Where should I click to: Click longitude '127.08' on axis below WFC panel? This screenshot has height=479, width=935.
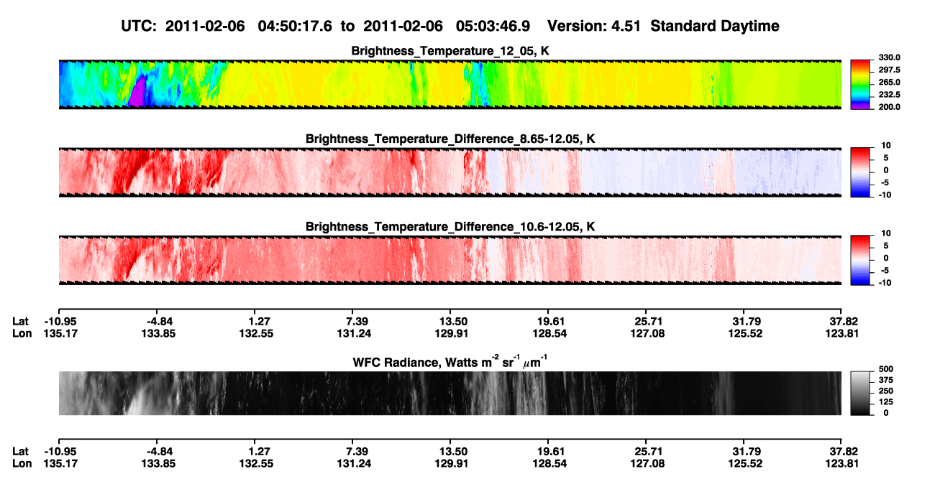647,464
